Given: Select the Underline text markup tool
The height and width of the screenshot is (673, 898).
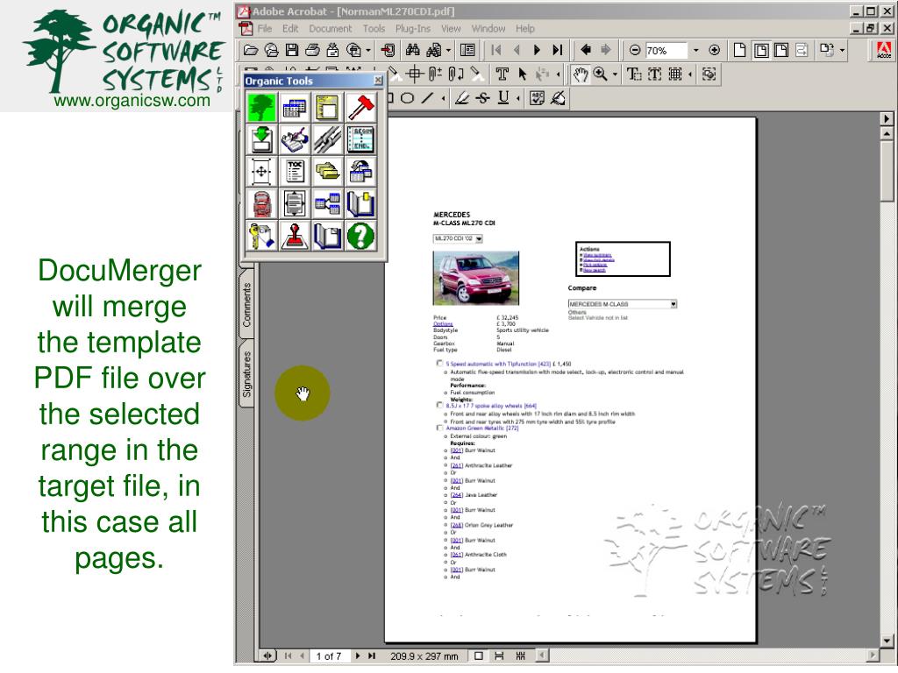Looking at the screenshot, I should (x=503, y=98).
